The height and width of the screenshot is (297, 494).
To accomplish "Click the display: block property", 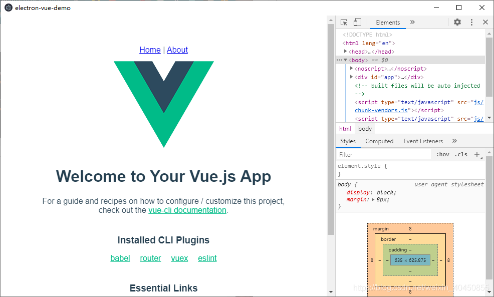I will click(371, 192).
